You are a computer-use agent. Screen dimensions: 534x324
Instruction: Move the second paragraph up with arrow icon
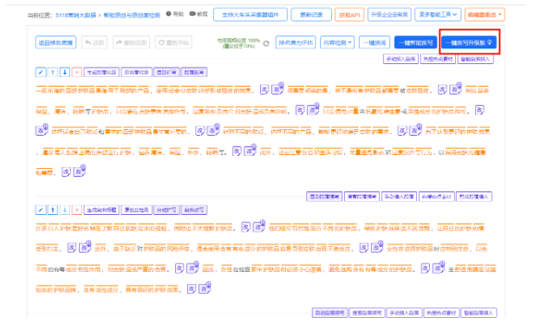(52, 210)
